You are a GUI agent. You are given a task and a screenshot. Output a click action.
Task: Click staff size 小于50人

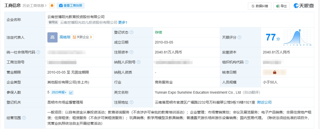point(270,82)
